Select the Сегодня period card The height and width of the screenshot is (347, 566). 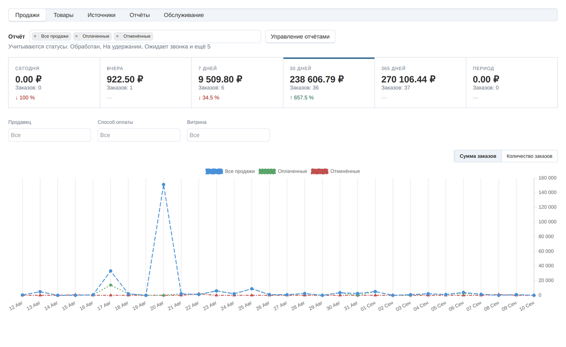[54, 83]
